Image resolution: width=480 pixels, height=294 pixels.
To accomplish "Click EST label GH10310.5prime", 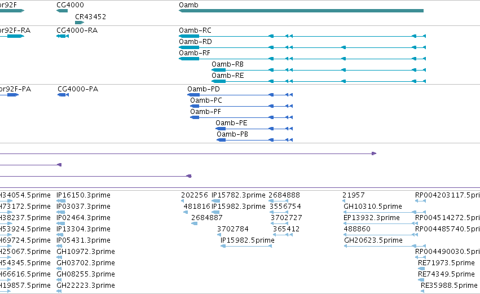I will click(373, 207).
